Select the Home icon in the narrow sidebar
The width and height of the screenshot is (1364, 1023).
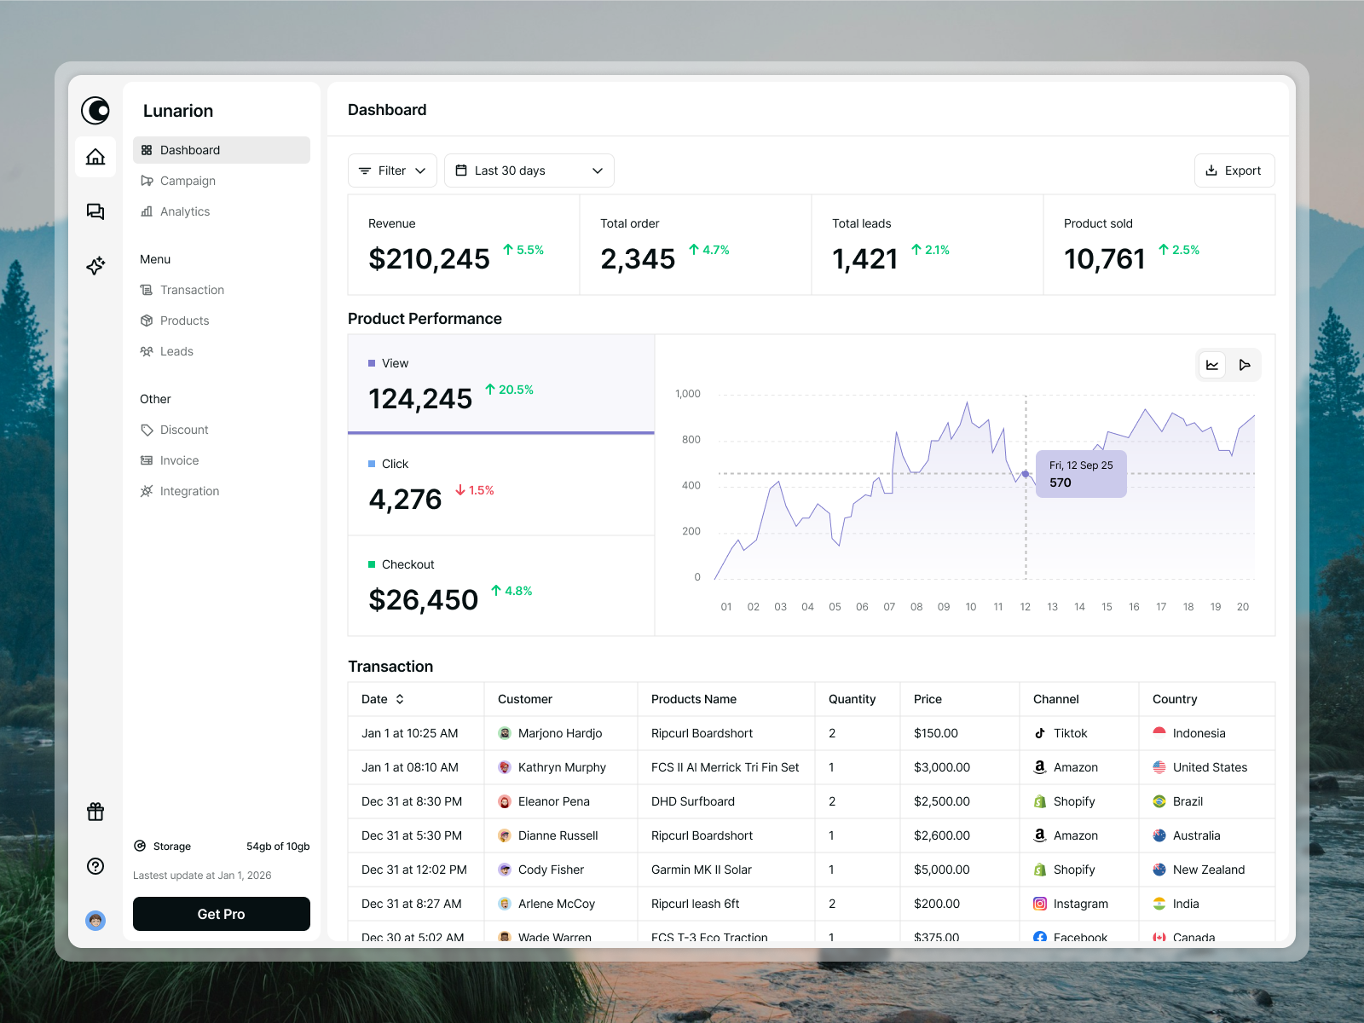click(95, 157)
